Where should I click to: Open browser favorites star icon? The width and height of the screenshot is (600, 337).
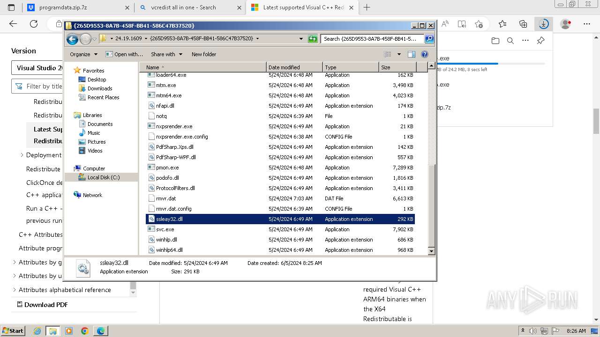[x=502, y=24]
